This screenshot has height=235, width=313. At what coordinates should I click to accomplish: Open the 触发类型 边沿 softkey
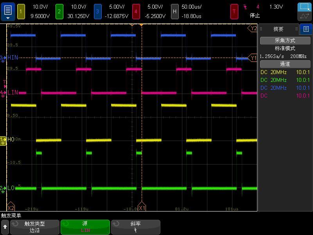pyautogui.click(x=35, y=227)
